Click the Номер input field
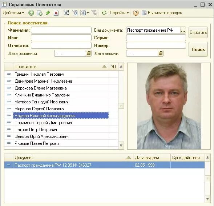 point(156,45)
